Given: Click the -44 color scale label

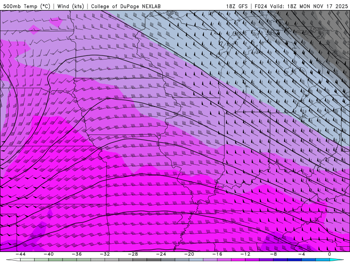Looking at the screenshot, I should [20, 254].
